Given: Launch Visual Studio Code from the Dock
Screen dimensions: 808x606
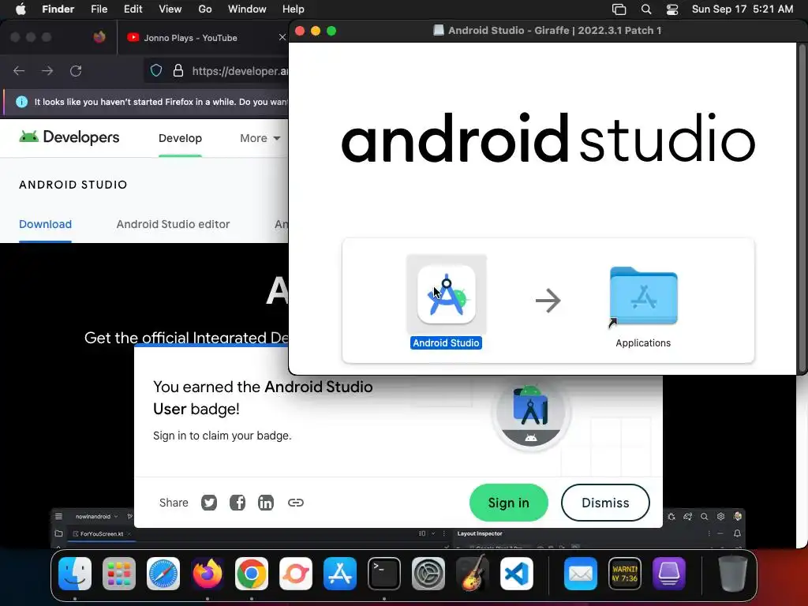Looking at the screenshot, I should (516, 574).
